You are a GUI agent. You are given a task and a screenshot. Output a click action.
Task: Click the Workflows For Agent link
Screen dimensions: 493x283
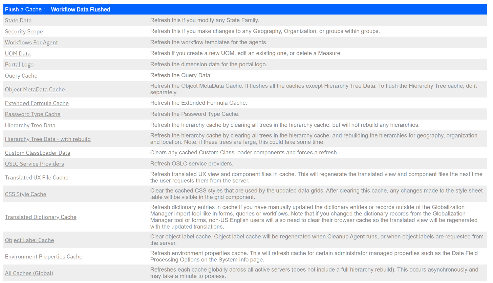click(31, 43)
